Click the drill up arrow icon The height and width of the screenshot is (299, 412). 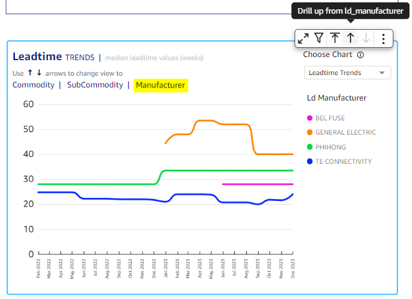pyautogui.click(x=350, y=38)
